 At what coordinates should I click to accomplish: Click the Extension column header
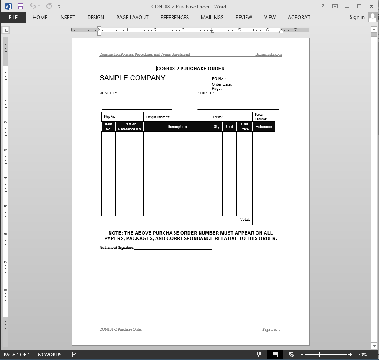point(264,127)
